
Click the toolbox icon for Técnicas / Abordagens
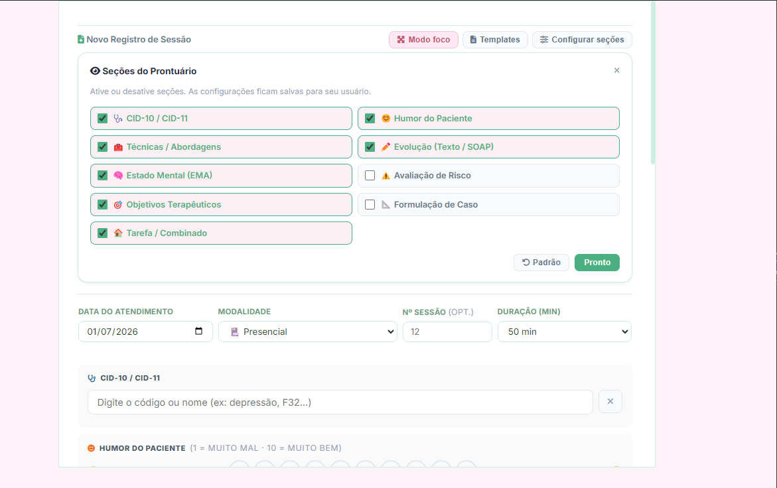pyautogui.click(x=118, y=147)
